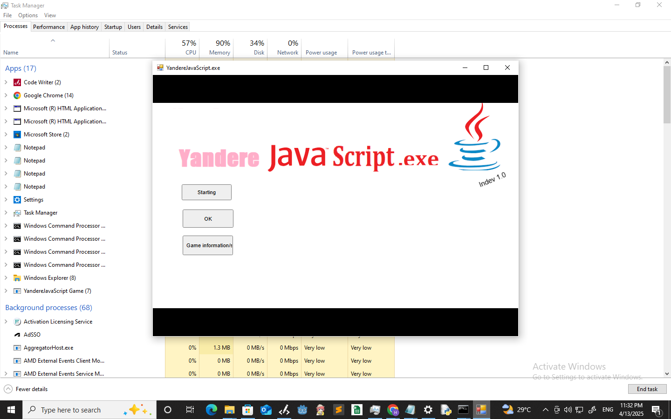The width and height of the screenshot is (671, 419).
Task: Open the View menu
Action: (x=50, y=15)
